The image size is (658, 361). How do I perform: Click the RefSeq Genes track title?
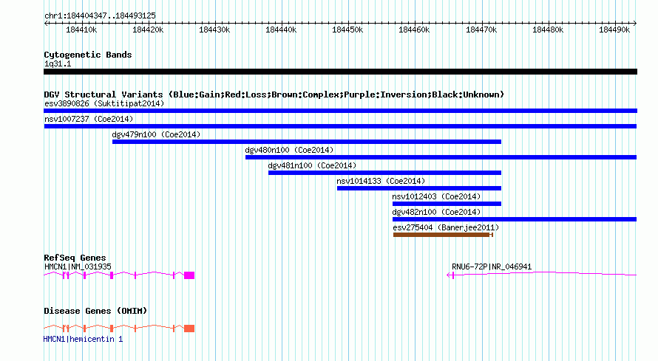pos(75,258)
